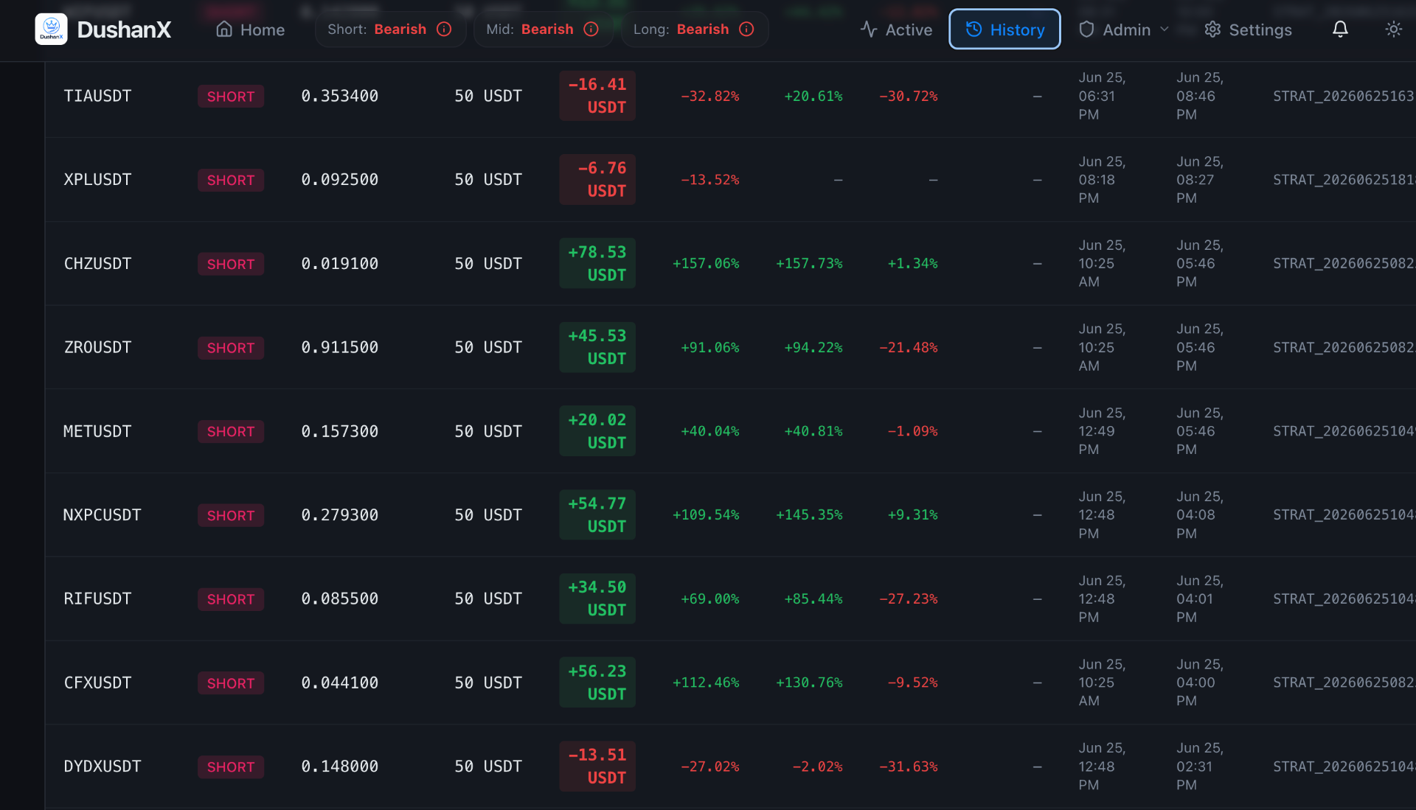Select ZROUSDT symbol
Viewport: 1416px width, 810px height.
point(97,347)
